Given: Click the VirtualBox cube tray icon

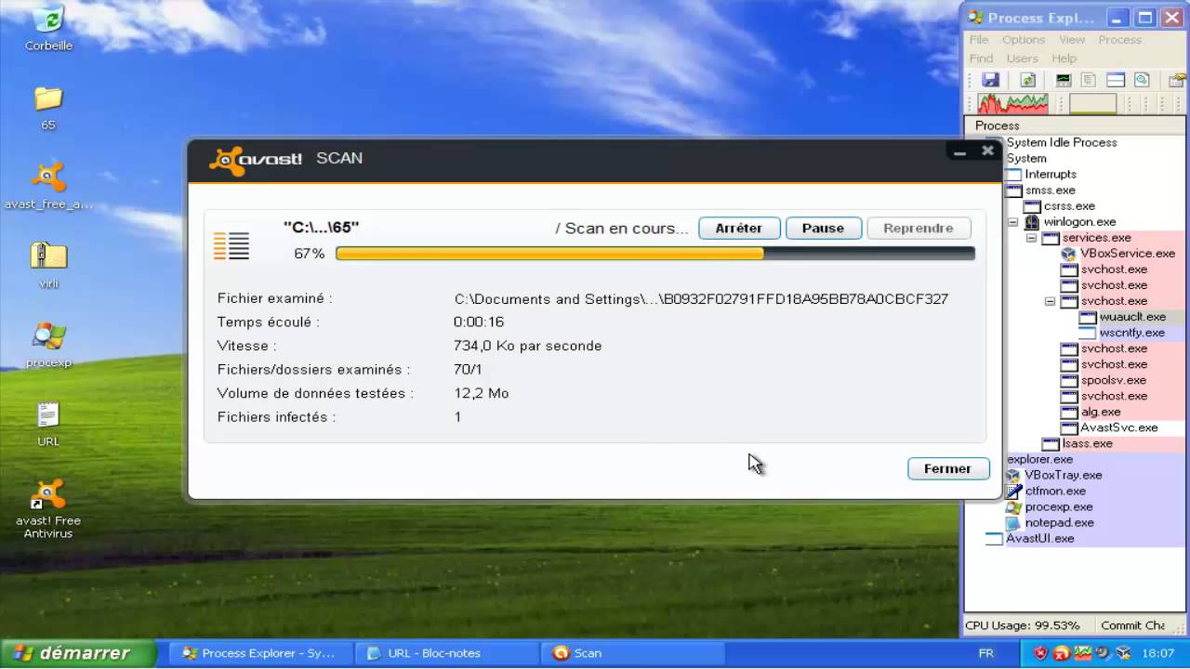Looking at the screenshot, I should (1122, 652).
